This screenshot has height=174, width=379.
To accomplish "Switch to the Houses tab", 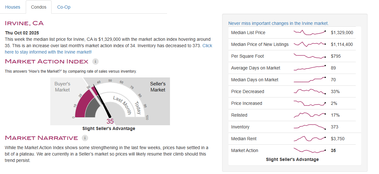I will [13, 7].
